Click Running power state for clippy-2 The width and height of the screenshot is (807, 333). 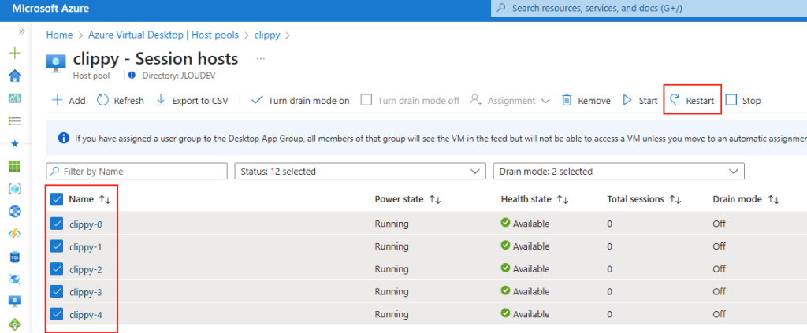(x=392, y=268)
